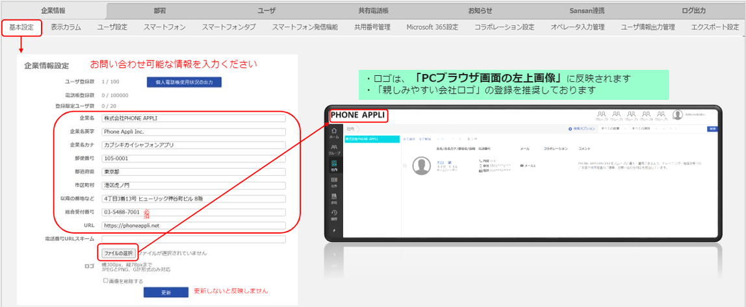Screen dimensions: 746x307
Task: Click the contact's profile photo placeholder
Action: (422, 166)
